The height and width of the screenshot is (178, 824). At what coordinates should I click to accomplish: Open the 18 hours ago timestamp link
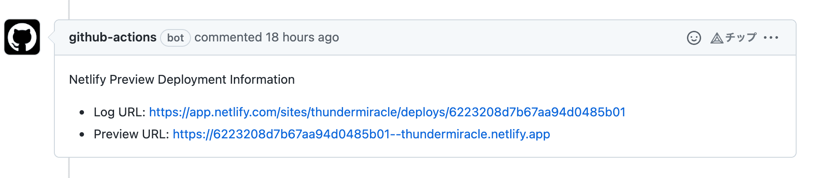302,37
